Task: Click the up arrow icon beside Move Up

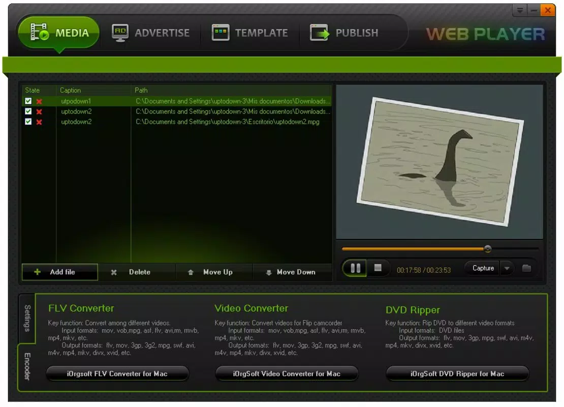Action: click(191, 273)
